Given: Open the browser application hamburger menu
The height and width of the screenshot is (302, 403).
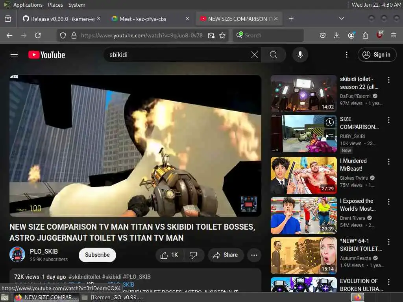Looking at the screenshot, I should 394,35.
